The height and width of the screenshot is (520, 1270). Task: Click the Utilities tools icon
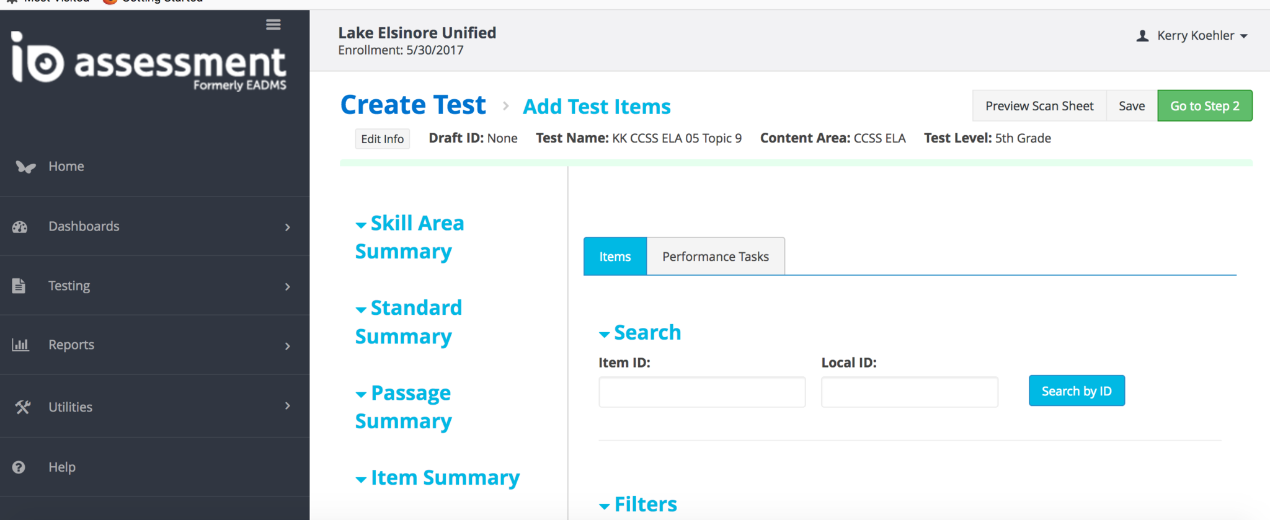click(x=22, y=407)
